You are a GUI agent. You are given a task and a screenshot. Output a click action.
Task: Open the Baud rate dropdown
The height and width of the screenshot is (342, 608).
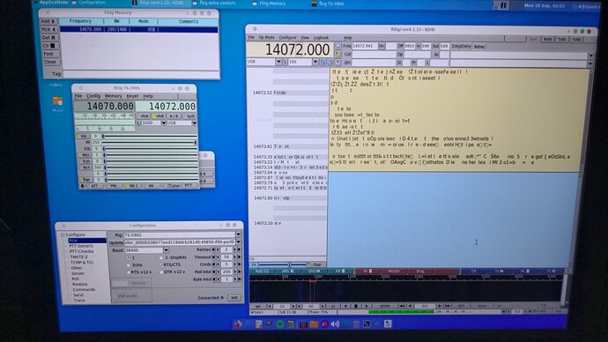(166, 250)
